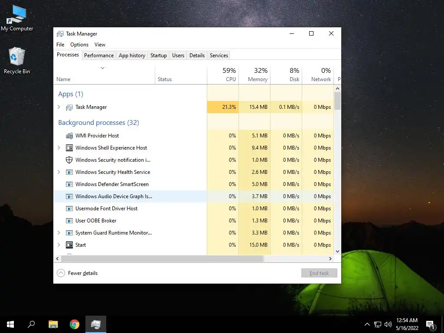Click the scroll down arrow
Image resolution: width=444 pixels, height=333 pixels.
click(337, 251)
